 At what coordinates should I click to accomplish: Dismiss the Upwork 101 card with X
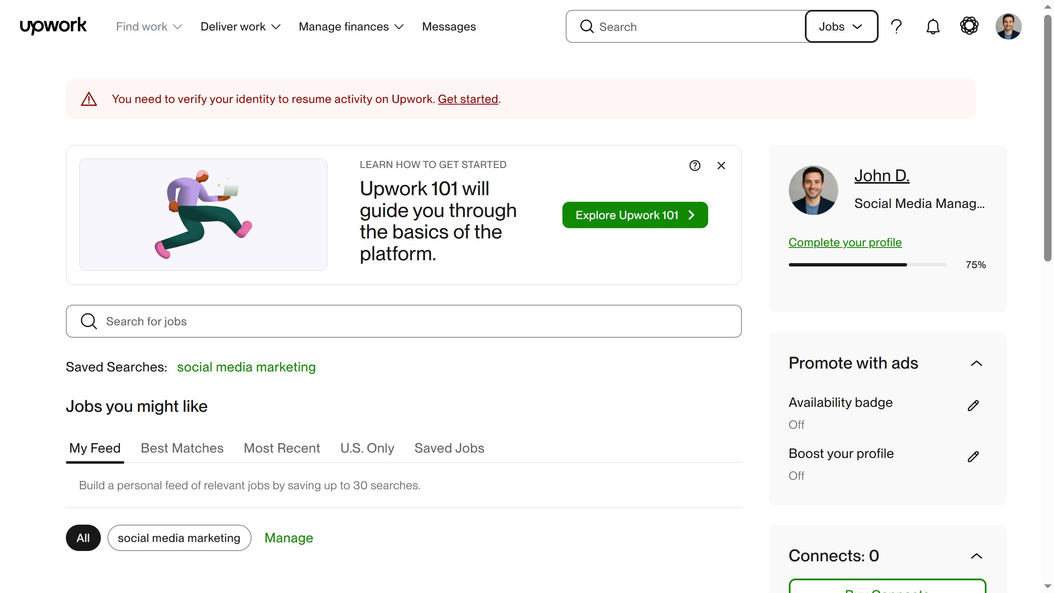(x=721, y=166)
